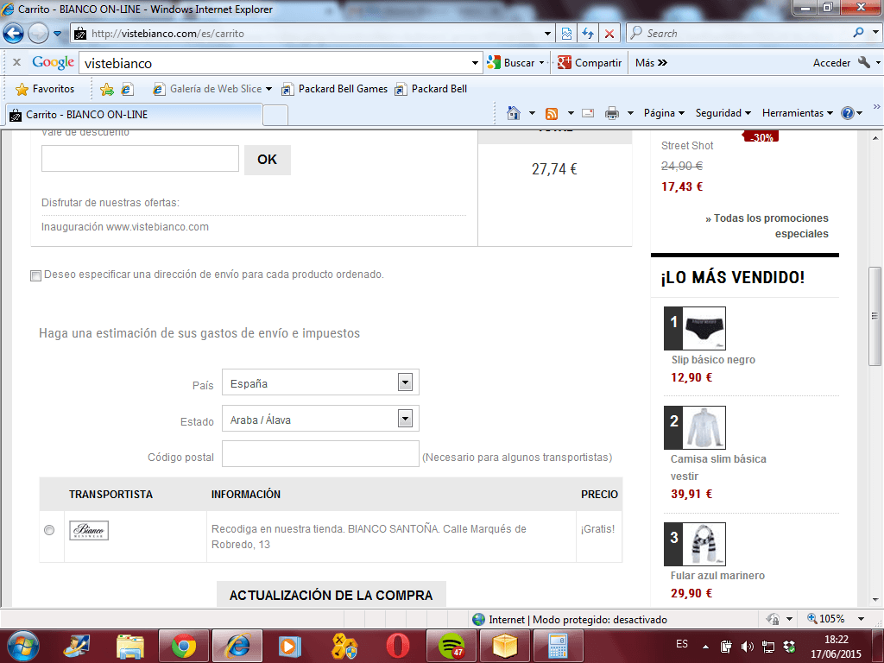
Task: Click OK to apply discount voucher
Action: pyautogui.click(x=268, y=160)
